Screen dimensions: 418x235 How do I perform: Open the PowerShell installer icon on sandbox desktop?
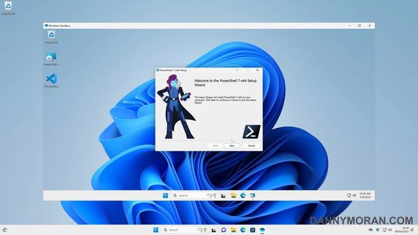coord(51,59)
